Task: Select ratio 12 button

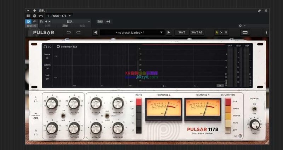Action: [x=139, y=116]
